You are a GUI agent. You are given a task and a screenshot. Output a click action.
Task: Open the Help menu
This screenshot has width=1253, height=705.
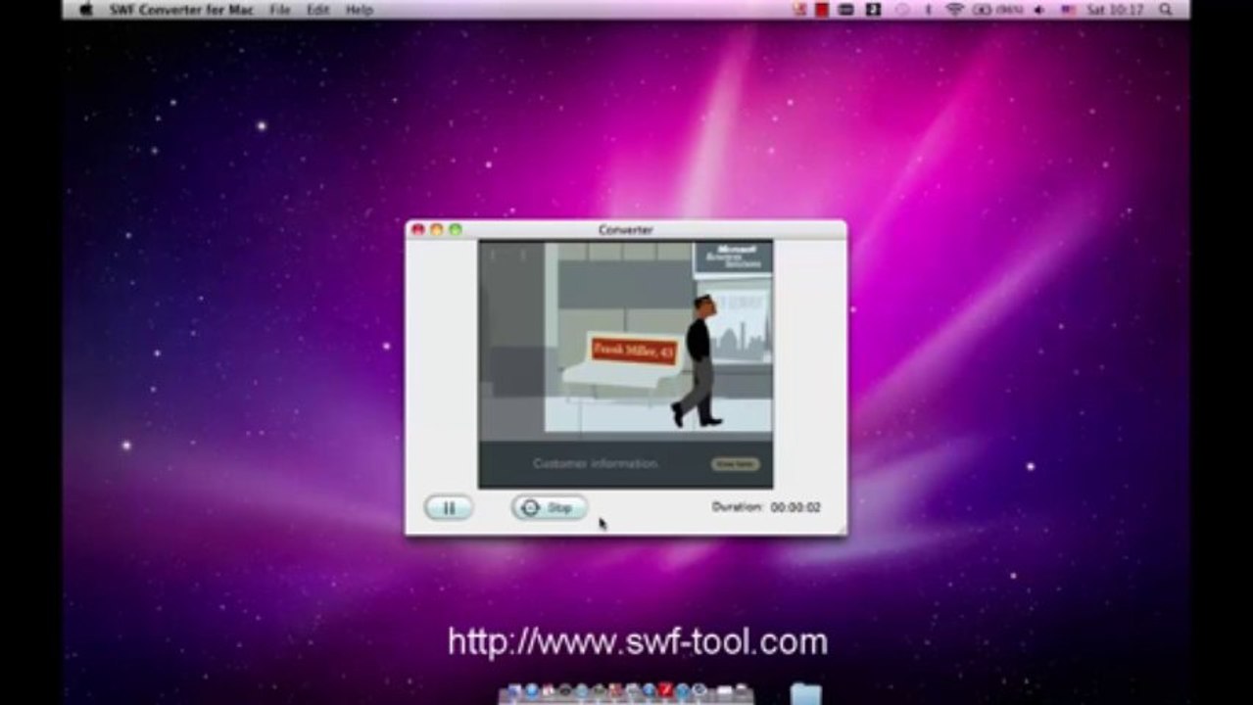[x=360, y=10]
